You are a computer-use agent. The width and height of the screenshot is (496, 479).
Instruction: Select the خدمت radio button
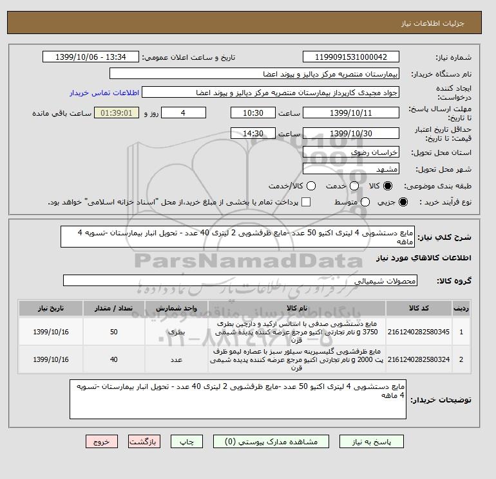tap(354, 186)
